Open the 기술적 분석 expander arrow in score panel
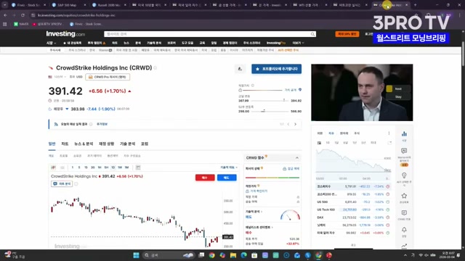Image resolution: width=465 pixels, height=261 pixels. point(262,212)
